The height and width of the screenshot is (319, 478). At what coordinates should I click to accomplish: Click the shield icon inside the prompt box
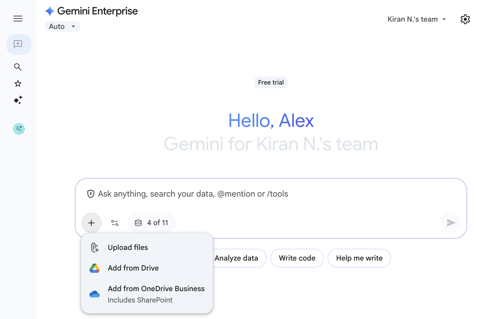pos(90,194)
